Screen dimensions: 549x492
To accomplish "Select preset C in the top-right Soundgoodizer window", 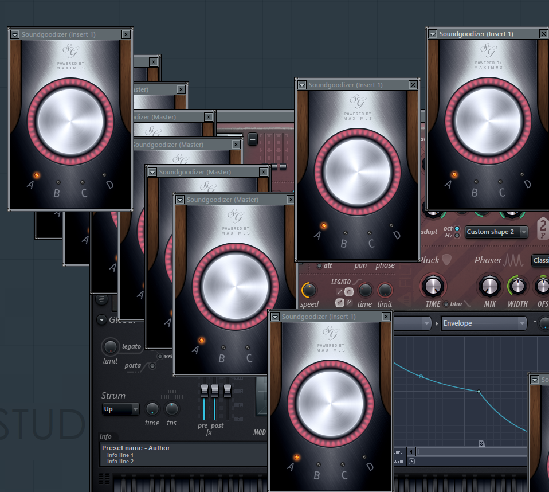I will pyautogui.click(x=500, y=182).
